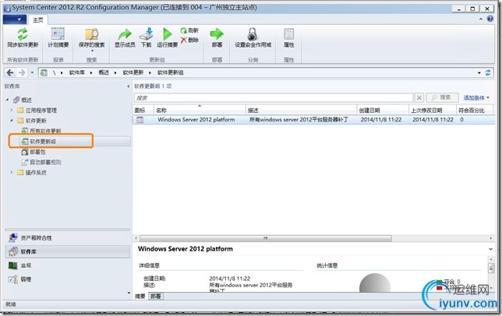The image size is (502, 316).
Task: Open address bar dropdown arrow
Action: [x=479, y=73]
